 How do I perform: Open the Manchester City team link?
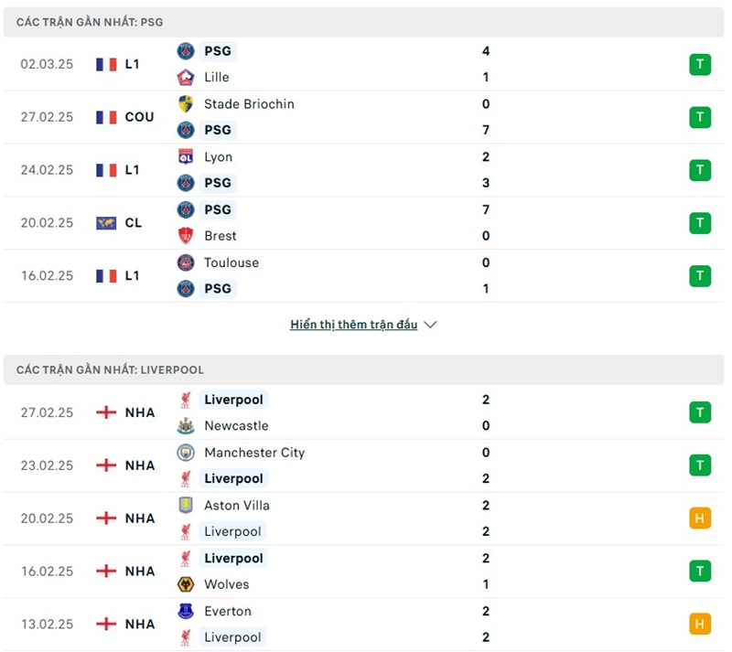click(254, 453)
